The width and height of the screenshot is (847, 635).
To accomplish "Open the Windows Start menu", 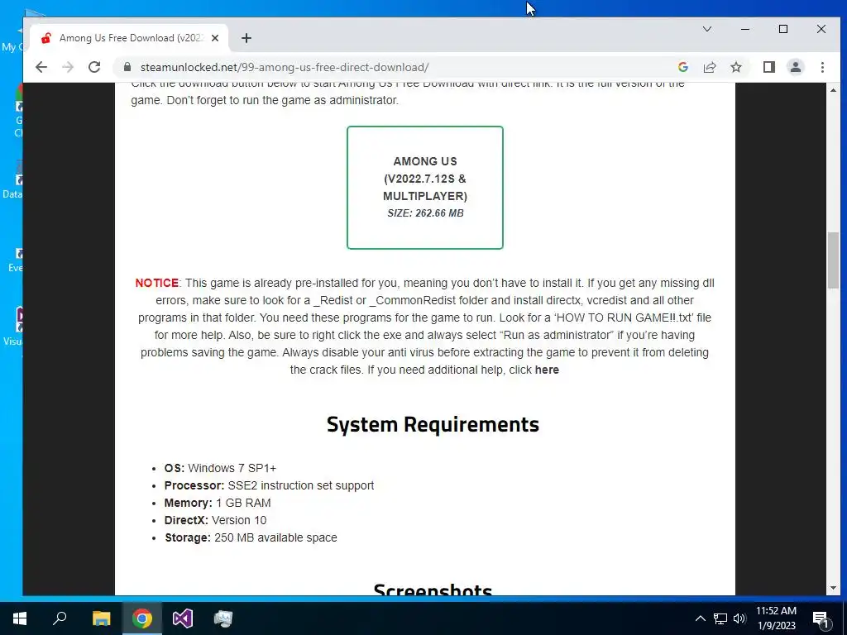I will [20, 618].
